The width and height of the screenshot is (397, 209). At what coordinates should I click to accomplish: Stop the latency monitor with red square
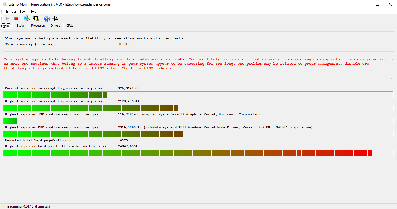point(16,19)
